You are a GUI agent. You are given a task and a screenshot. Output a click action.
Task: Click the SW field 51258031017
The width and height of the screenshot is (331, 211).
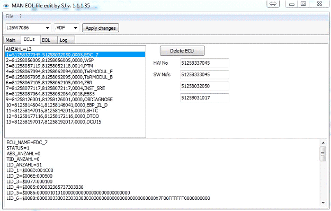(x=204, y=98)
